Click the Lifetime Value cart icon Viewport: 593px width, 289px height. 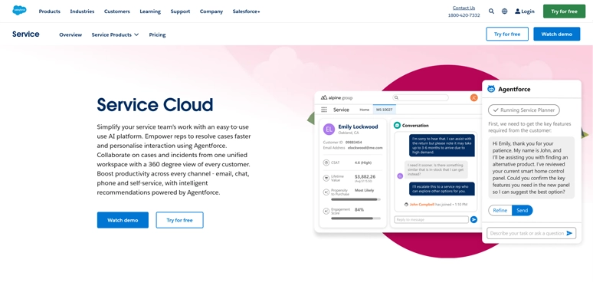tap(326, 178)
